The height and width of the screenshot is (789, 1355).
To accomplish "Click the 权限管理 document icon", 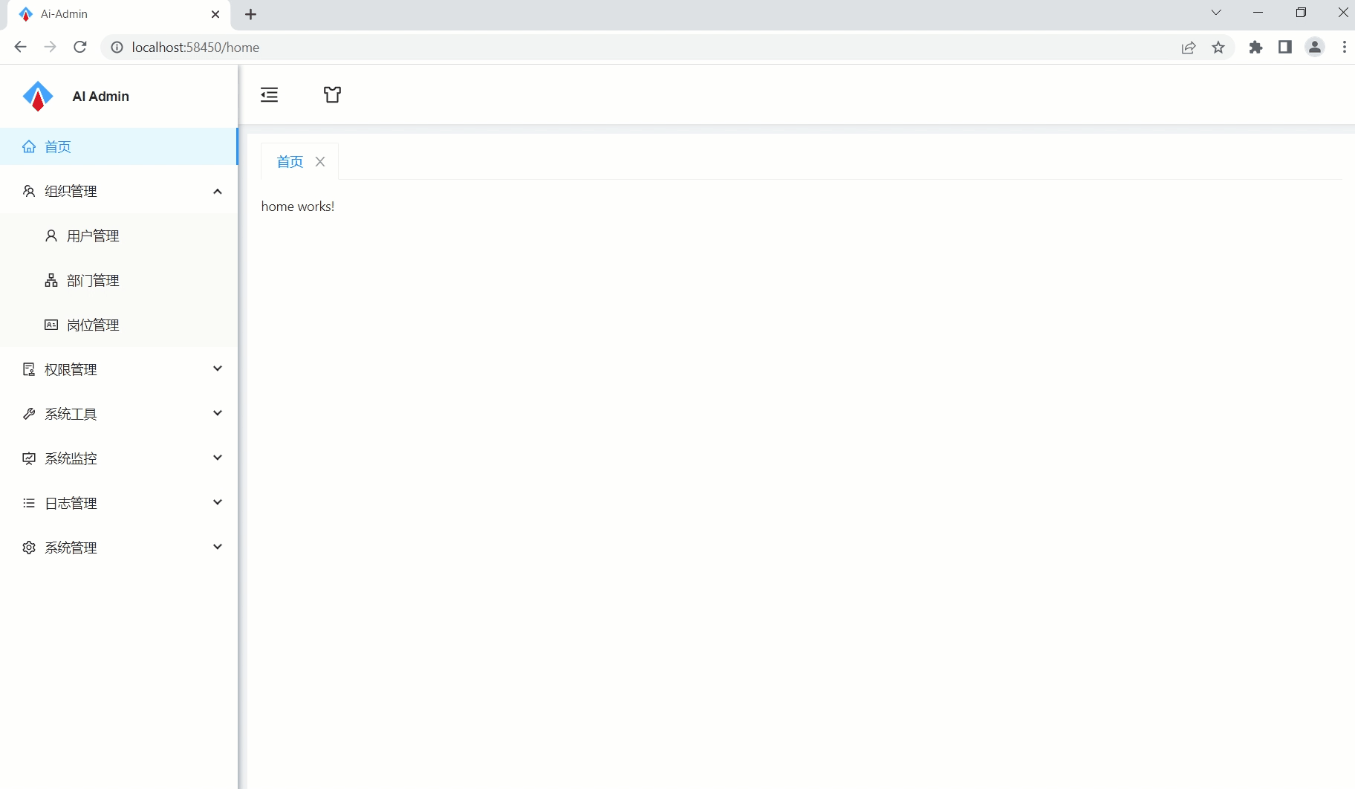I will (29, 369).
